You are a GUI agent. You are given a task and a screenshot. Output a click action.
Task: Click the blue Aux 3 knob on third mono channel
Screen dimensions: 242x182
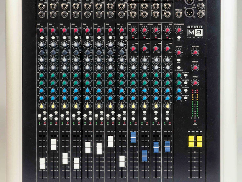[64, 90]
